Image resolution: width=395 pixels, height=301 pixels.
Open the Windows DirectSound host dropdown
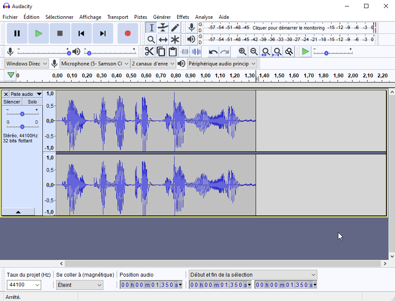click(27, 64)
